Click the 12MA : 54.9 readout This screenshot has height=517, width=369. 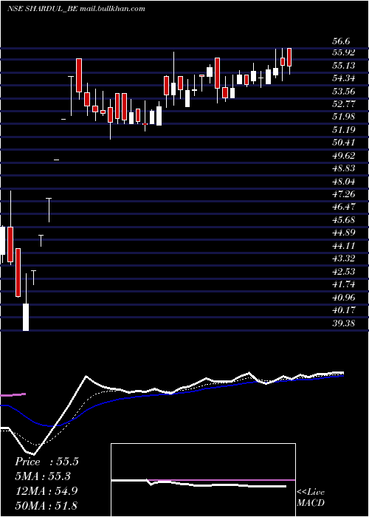[46, 491]
